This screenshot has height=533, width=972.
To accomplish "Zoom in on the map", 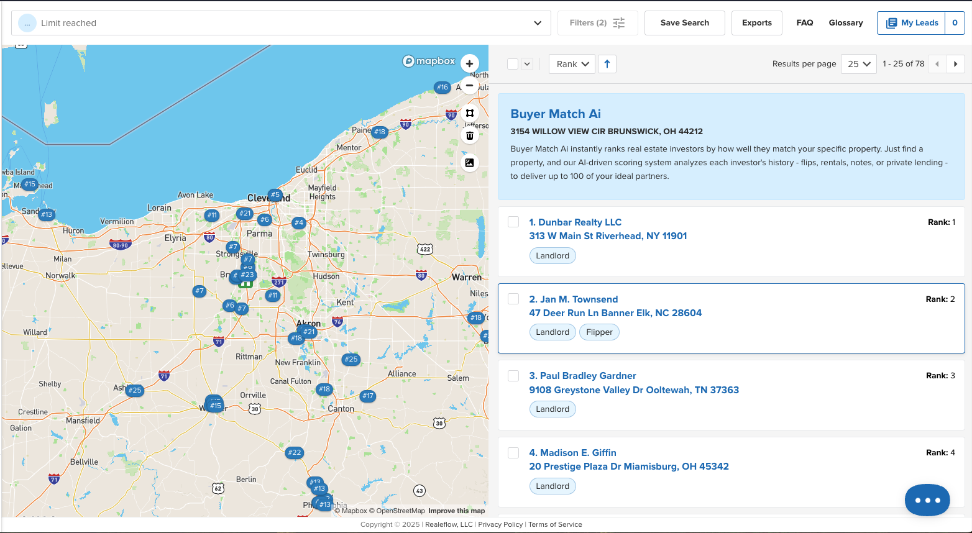I will [469, 63].
